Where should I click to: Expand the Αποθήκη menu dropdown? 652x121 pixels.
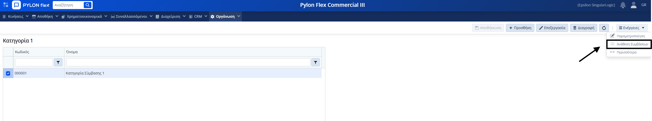(45, 16)
